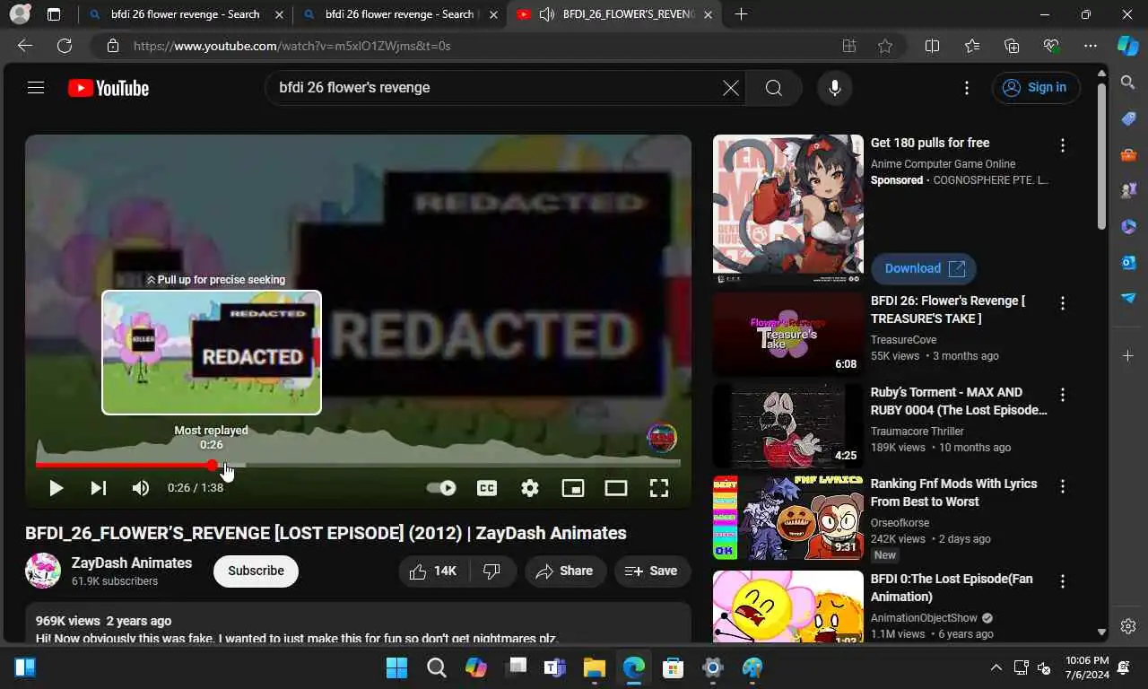Clear the YouTube search box text
The image size is (1148, 689).
tap(731, 88)
